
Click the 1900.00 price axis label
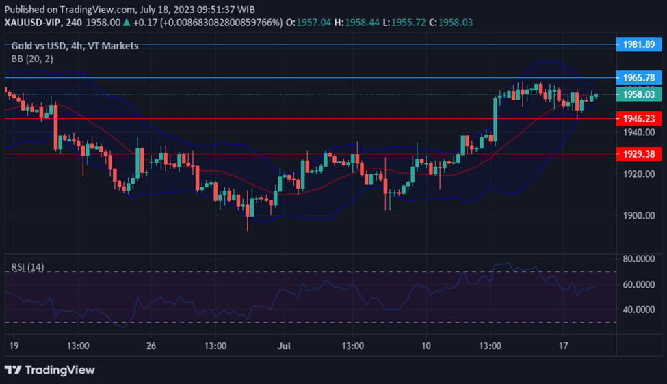pos(639,216)
